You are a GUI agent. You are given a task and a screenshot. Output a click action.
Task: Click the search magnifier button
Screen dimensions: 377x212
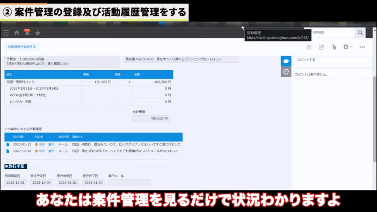tap(361, 33)
